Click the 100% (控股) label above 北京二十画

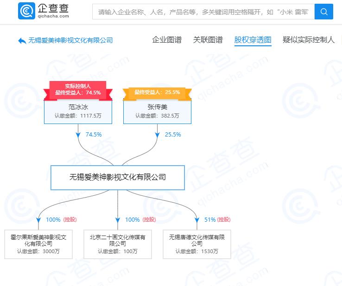coord(140,219)
